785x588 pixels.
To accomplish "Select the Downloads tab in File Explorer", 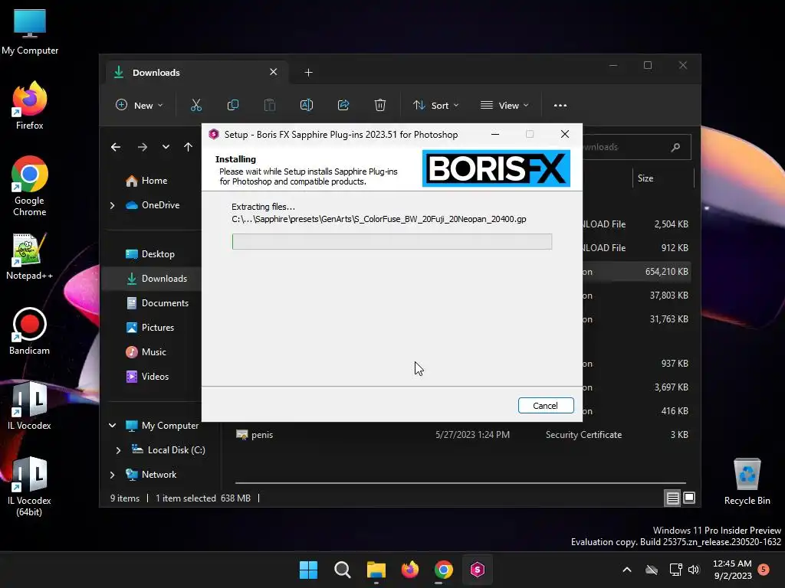I will [x=196, y=73].
